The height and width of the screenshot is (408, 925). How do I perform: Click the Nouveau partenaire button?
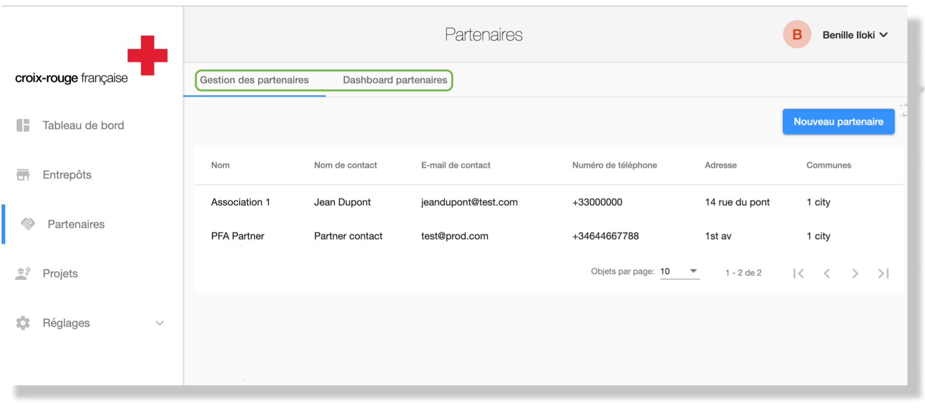(838, 122)
